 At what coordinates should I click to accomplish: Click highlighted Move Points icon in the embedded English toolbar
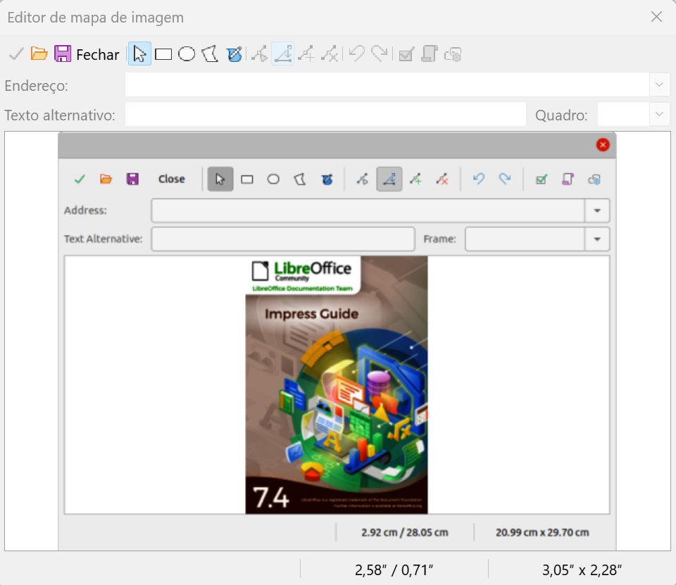tap(389, 179)
